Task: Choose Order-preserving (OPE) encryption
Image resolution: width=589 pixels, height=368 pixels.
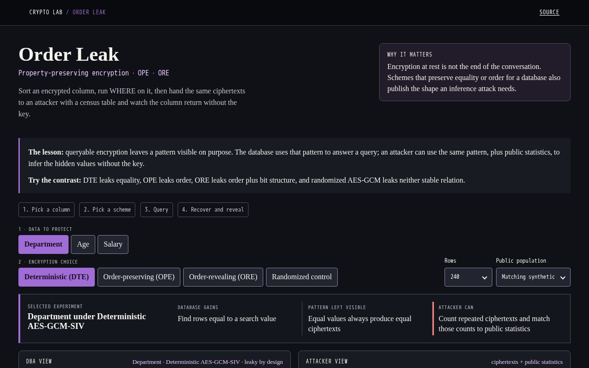Action: pos(139,277)
